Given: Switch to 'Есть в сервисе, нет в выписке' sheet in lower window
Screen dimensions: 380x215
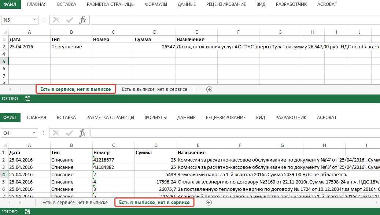Looking at the screenshot, I should [x=75, y=203].
